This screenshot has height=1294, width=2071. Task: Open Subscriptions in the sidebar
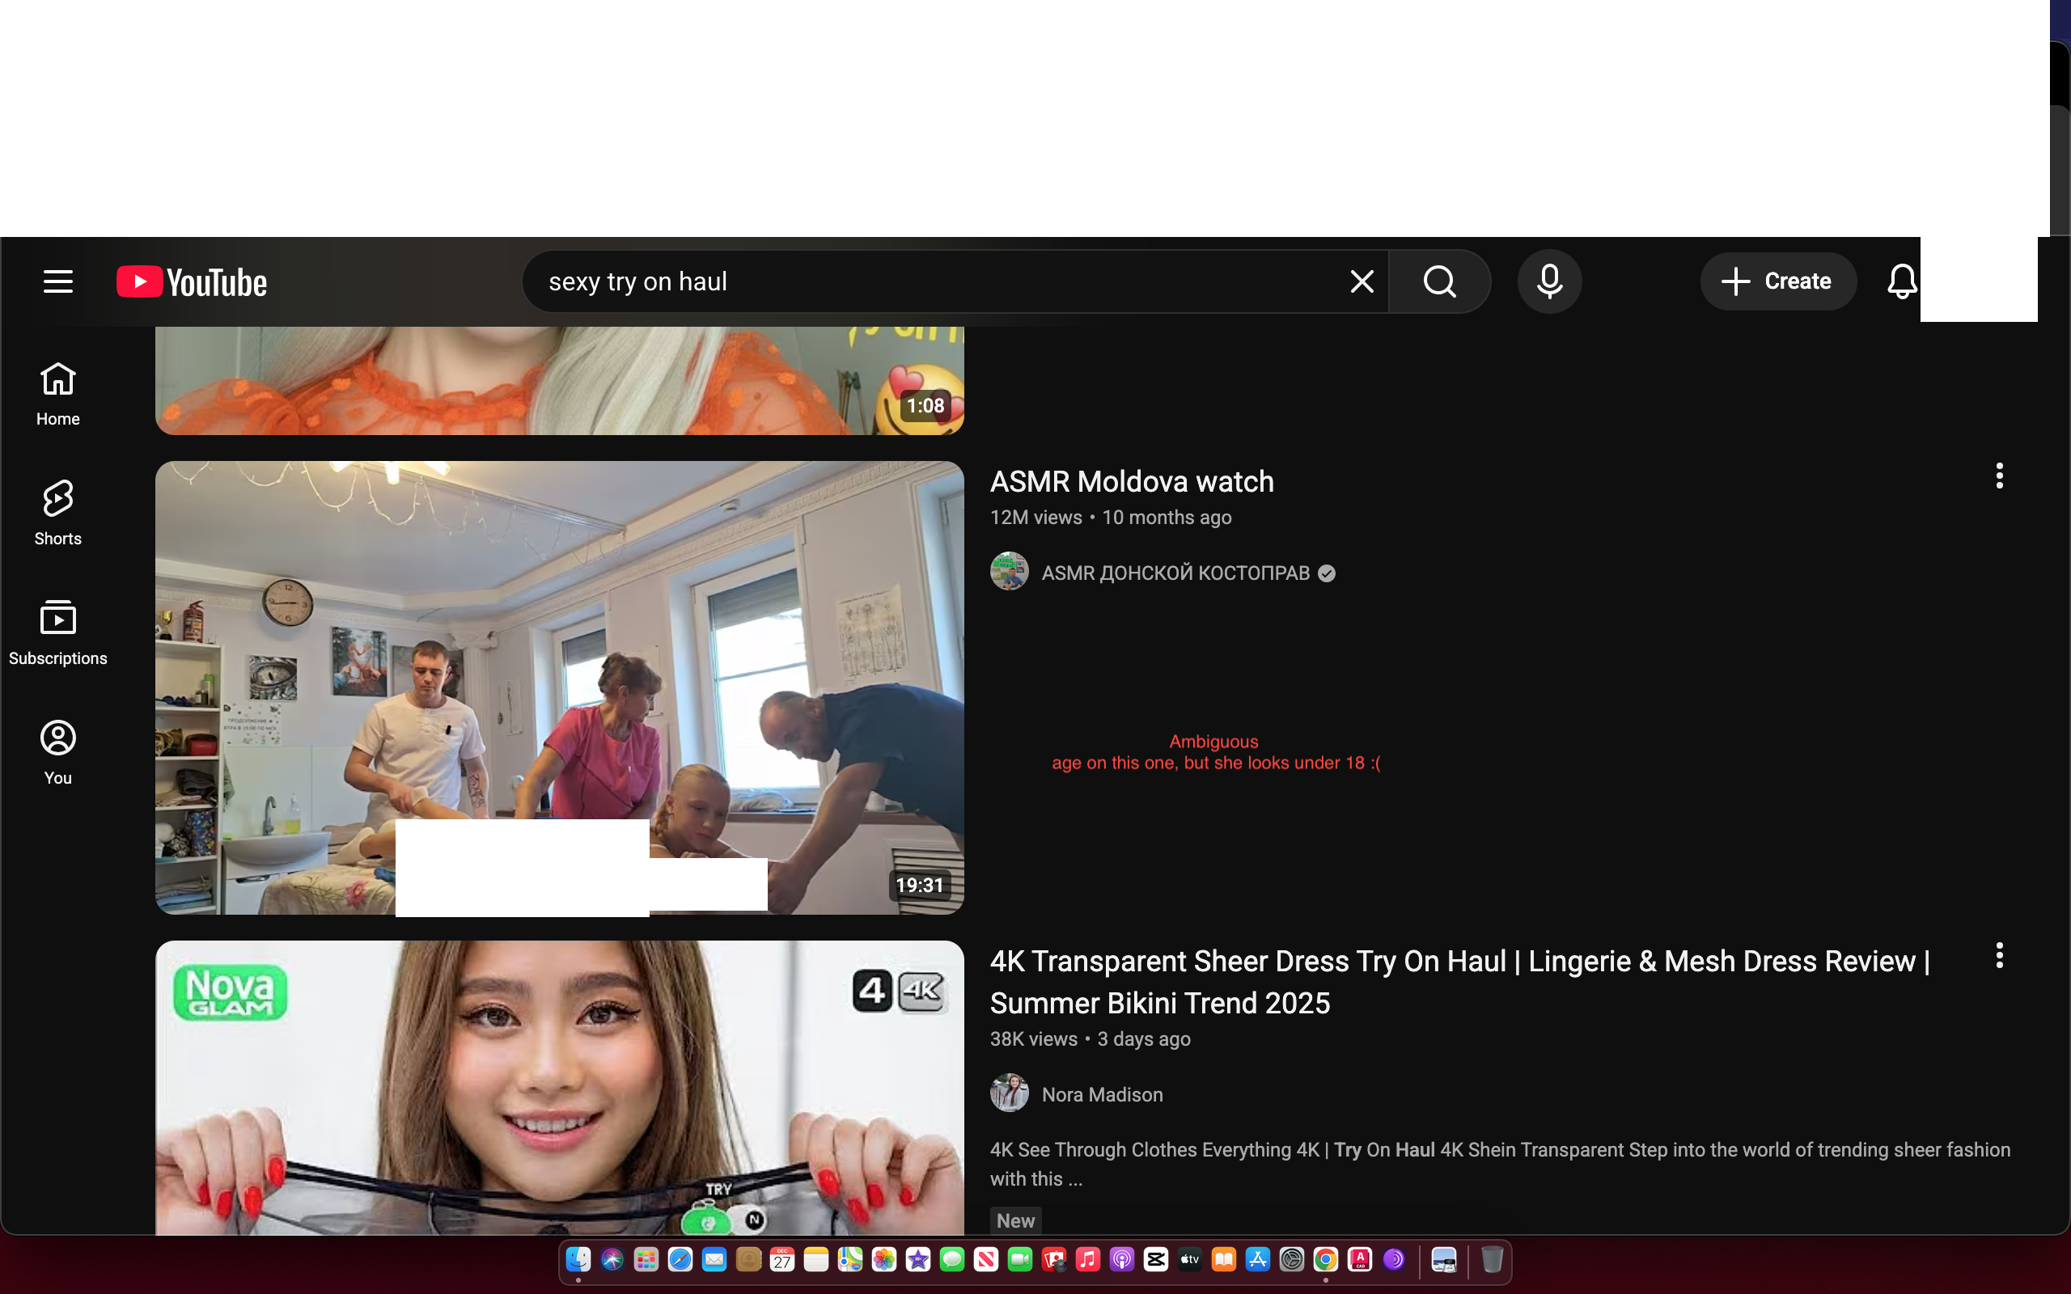point(58,632)
